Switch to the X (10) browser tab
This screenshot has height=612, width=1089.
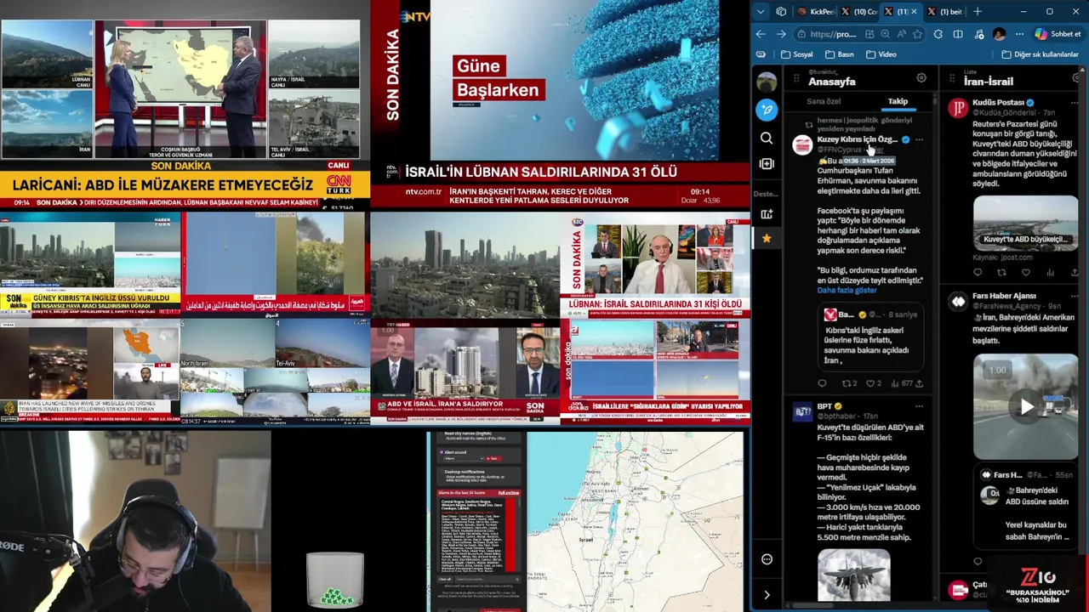pyautogui.click(x=858, y=11)
